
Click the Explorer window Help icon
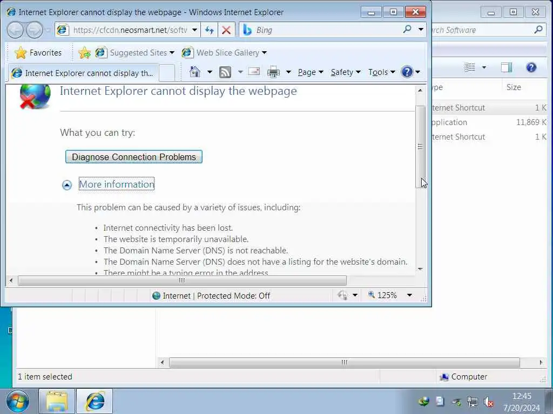click(x=531, y=67)
